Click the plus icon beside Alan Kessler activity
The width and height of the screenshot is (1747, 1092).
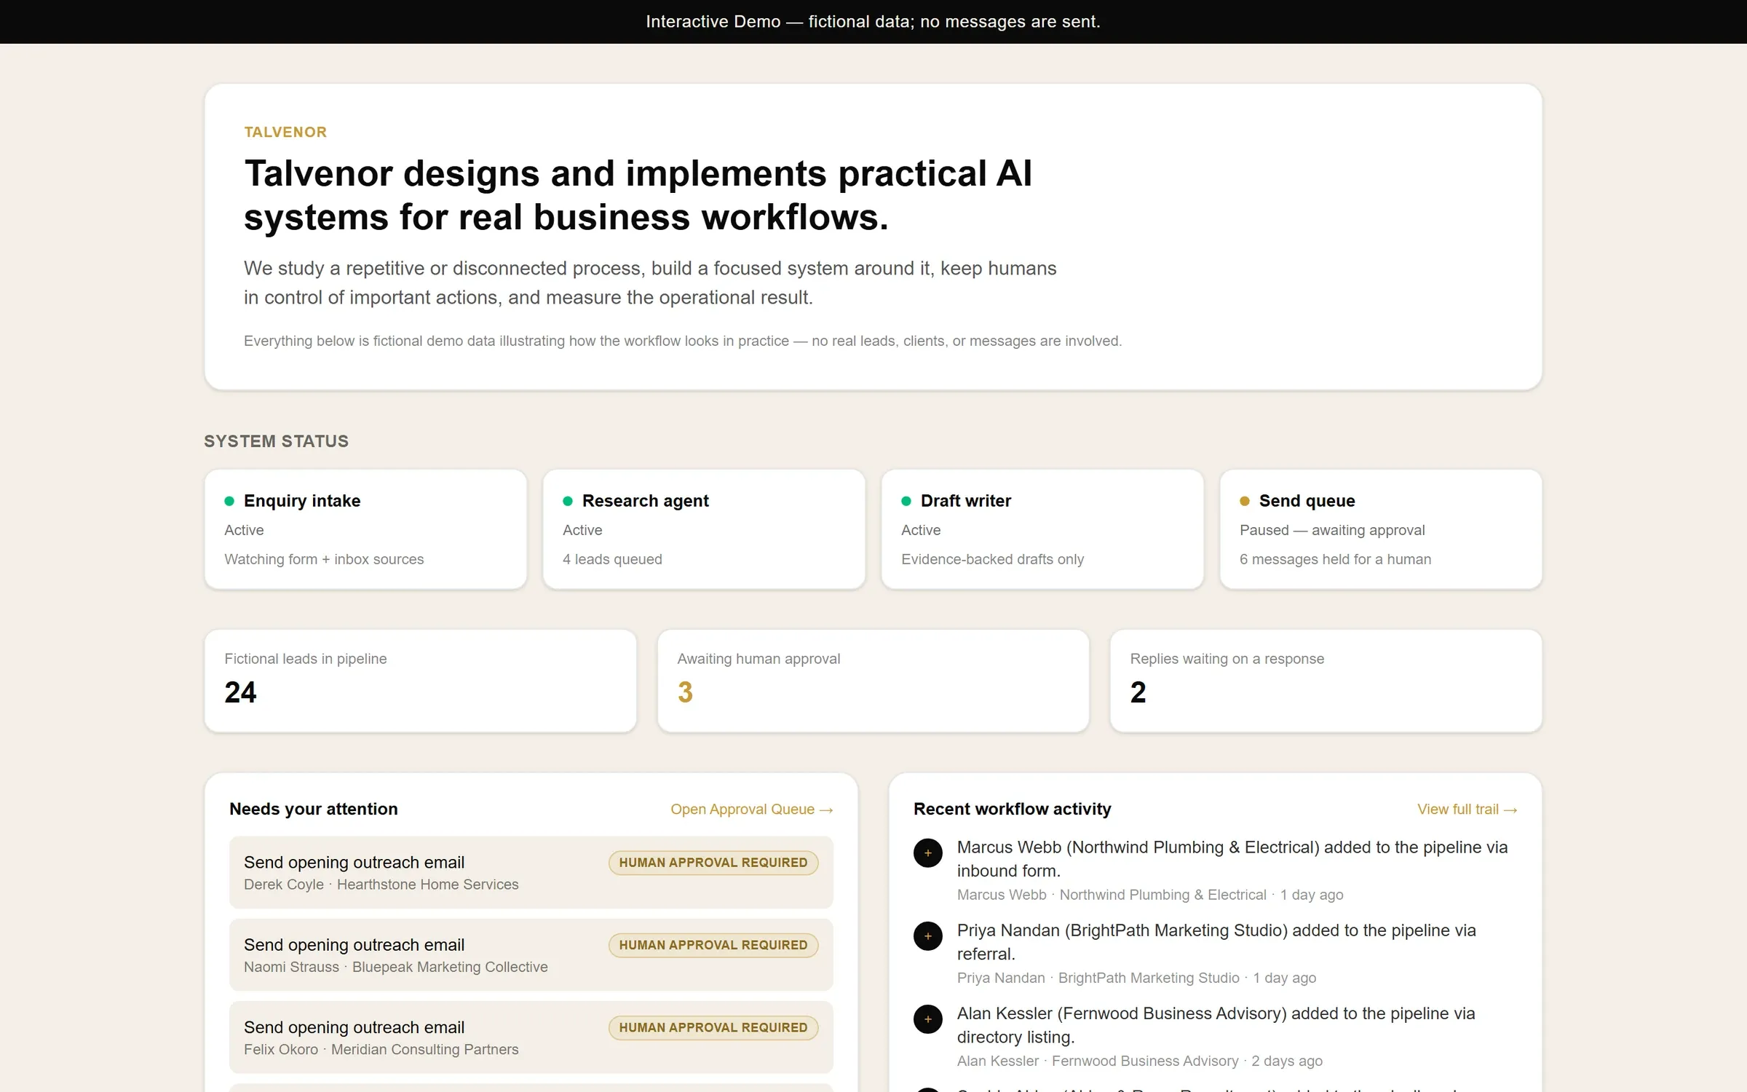(927, 1019)
